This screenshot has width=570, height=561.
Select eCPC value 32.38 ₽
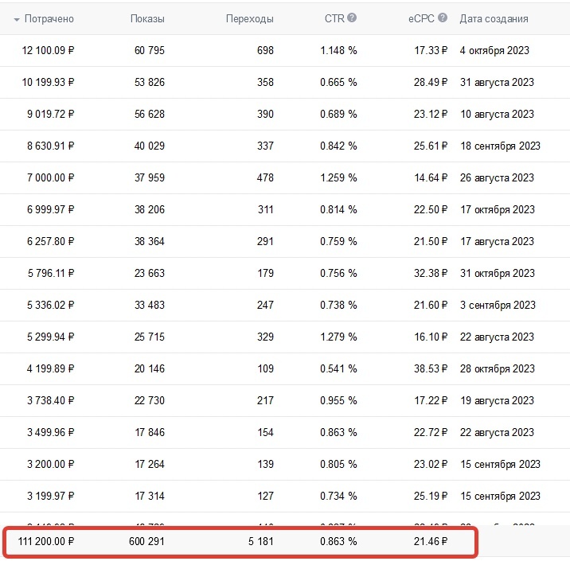coord(431,273)
